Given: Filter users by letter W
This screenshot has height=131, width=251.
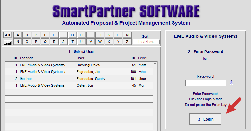Looking at the screenshot, I should 100,42.
